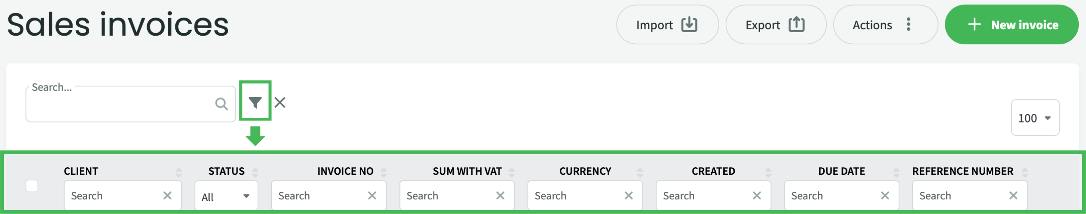Viewport: 1086px width, 214px height.
Task: Tick the select-all checkbox in table header
Action: (x=32, y=186)
